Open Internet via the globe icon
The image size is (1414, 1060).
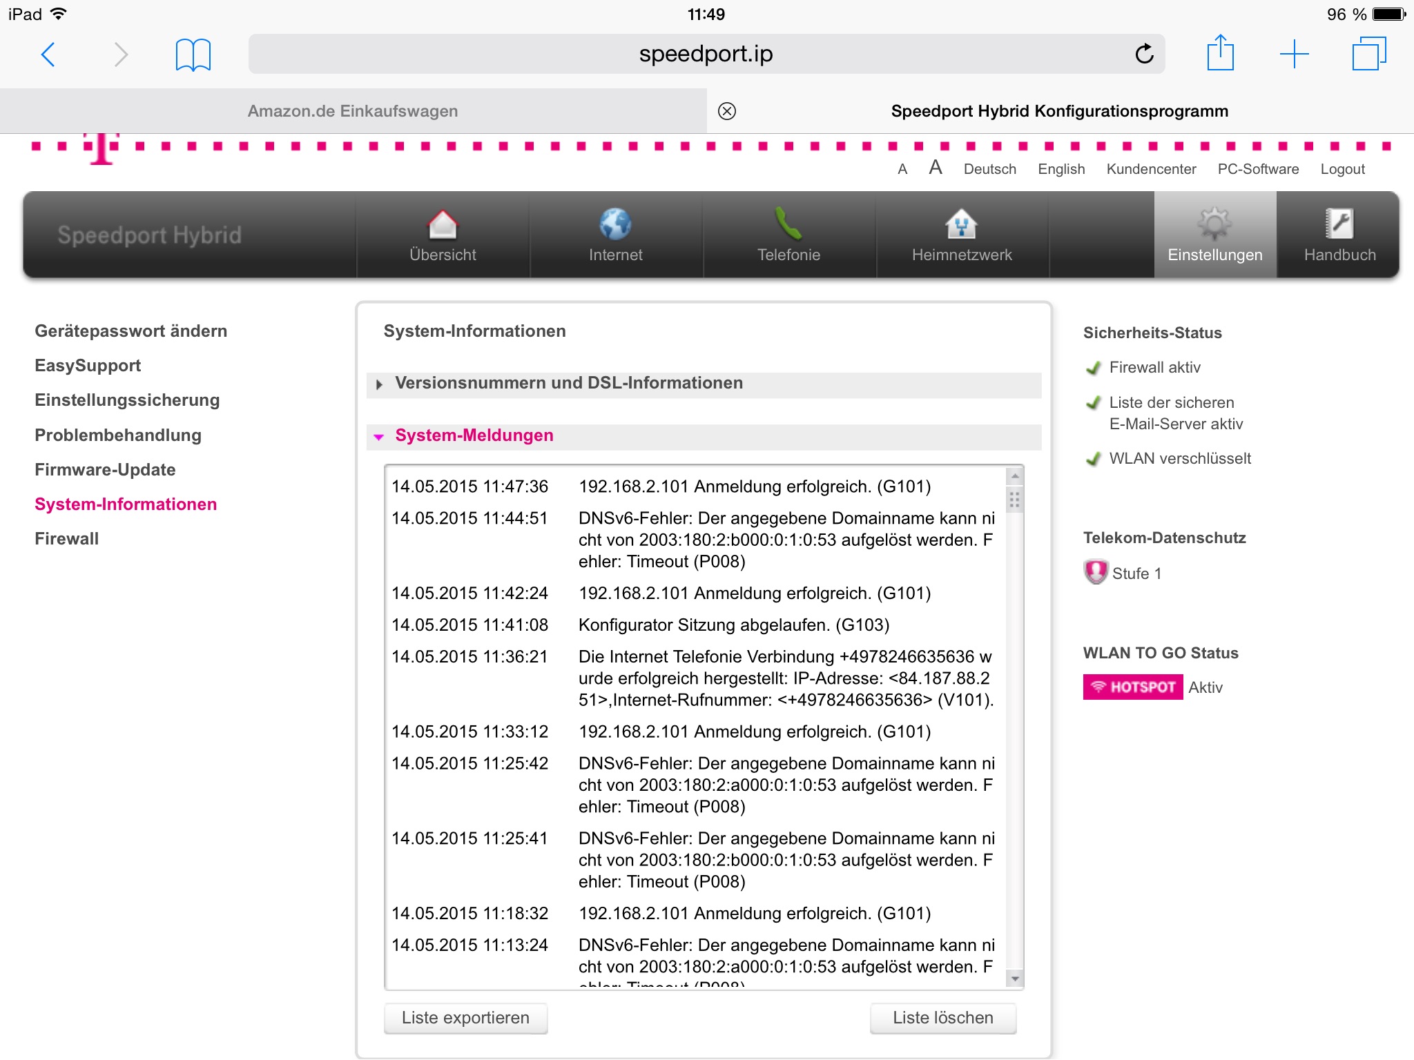point(615,224)
